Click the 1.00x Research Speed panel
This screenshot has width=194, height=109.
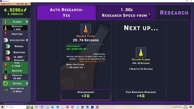[x=126, y=13]
